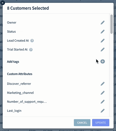Edit Number_of_support_requ... pencil icon
Screen dimensions: 116x131
(x=103, y=102)
